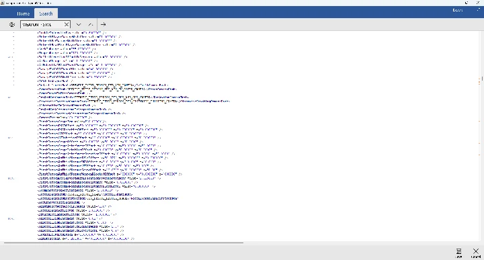The height and width of the screenshot is (260, 484).
Task: Select the Search tab
Action: [x=46, y=13]
